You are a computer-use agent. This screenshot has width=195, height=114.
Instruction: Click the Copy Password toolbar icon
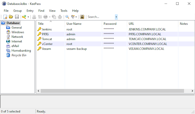[x=40, y=17]
